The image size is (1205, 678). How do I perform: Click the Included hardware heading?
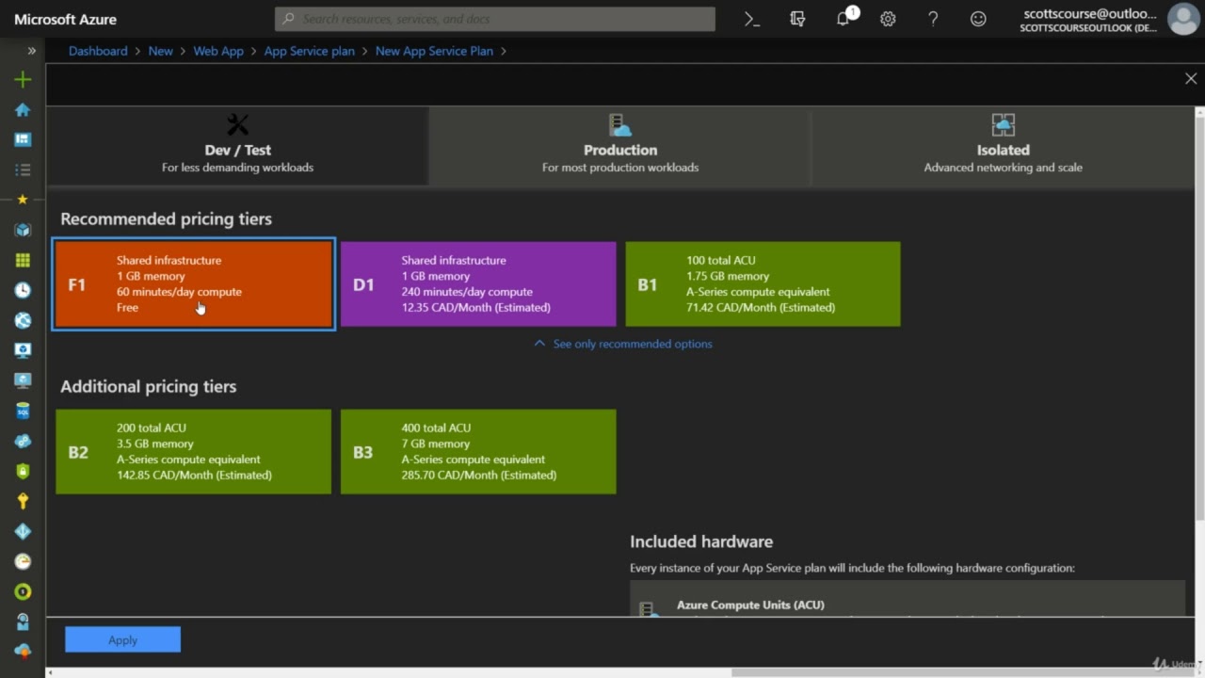point(701,541)
